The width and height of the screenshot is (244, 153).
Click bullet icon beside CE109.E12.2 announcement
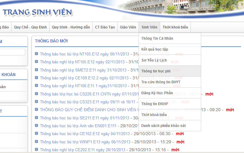(36, 78)
